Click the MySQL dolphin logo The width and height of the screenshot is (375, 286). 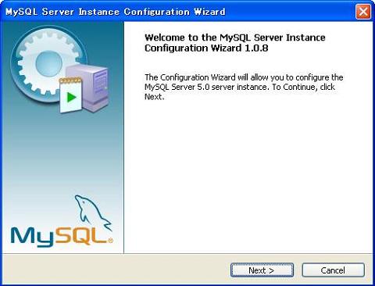(x=92, y=213)
